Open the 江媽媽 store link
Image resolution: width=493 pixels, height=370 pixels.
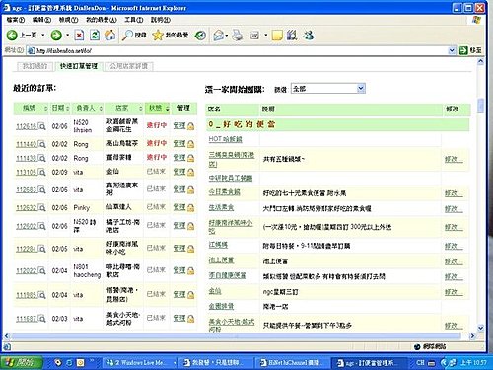tap(218, 245)
